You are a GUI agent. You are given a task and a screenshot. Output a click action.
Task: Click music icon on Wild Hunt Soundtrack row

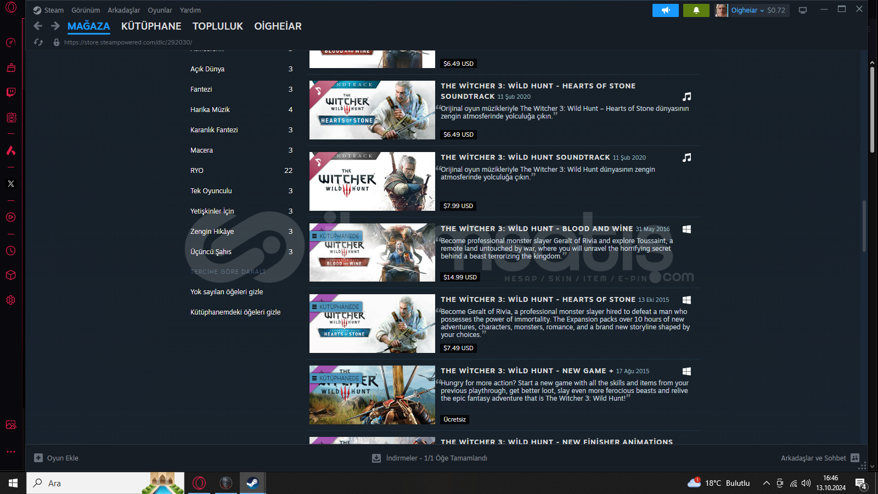point(686,158)
